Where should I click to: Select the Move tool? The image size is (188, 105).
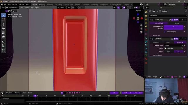tap(3, 24)
